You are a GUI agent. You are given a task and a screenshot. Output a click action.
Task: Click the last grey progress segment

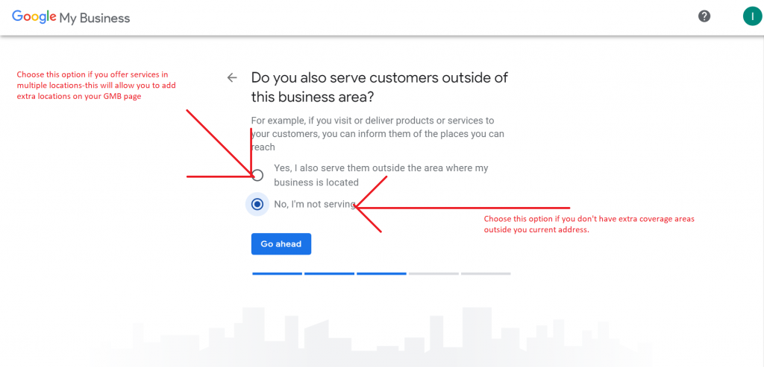click(486, 274)
